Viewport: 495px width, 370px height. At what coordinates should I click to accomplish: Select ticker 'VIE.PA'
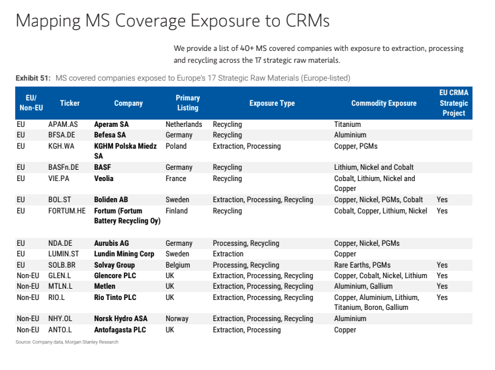(59, 178)
